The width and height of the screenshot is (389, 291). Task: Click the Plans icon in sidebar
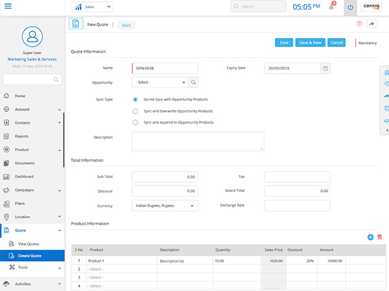6,204
